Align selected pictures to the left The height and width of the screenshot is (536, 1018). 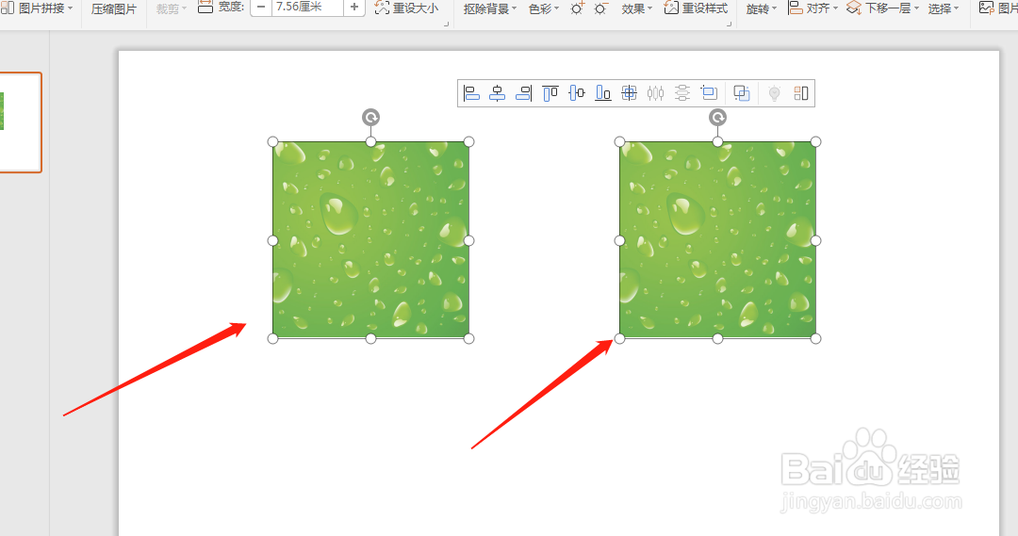pyautogui.click(x=471, y=93)
